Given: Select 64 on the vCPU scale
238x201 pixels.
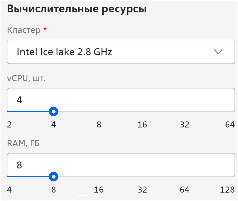Looking at the screenshot, I should click(230, 124).
